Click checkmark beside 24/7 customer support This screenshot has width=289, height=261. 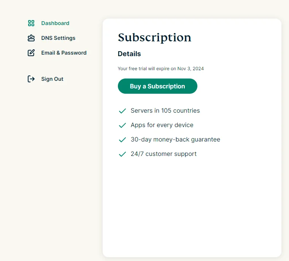tap(122, 154)
